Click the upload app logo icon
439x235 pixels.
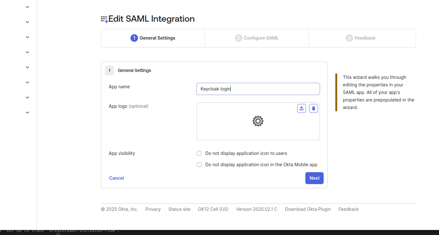point(301,108)
